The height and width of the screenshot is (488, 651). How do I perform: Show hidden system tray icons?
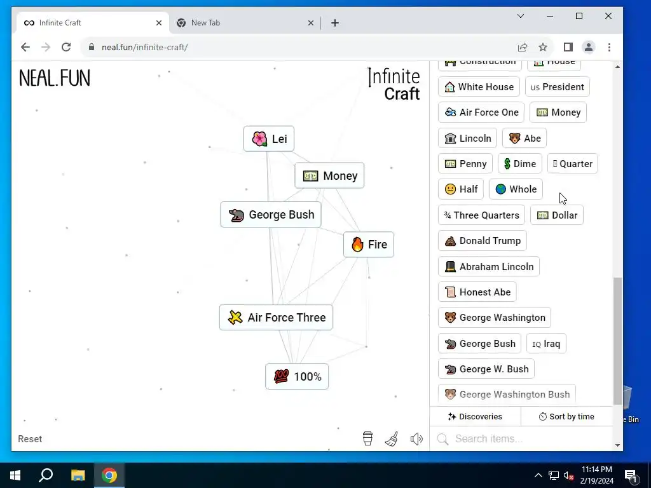(x=538, y=475)
